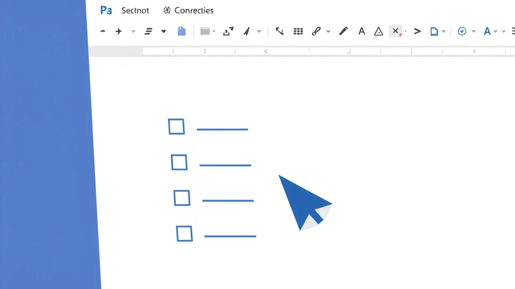
Task: Click the Undo arrow icon
Action: pyautogui.click(x=103, y=31)
